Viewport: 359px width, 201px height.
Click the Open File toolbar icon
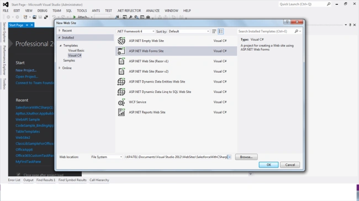pos(34,17)
